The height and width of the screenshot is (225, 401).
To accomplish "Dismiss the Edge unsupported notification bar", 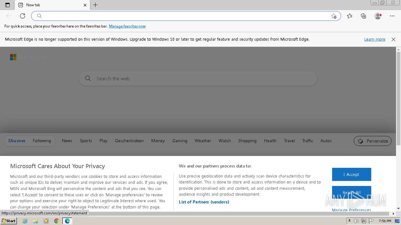I will tap(393, 39).
